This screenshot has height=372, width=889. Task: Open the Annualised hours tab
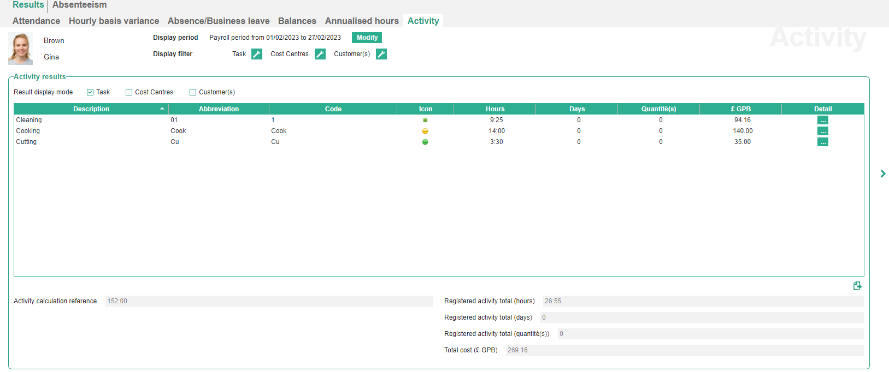coord(362,21)
